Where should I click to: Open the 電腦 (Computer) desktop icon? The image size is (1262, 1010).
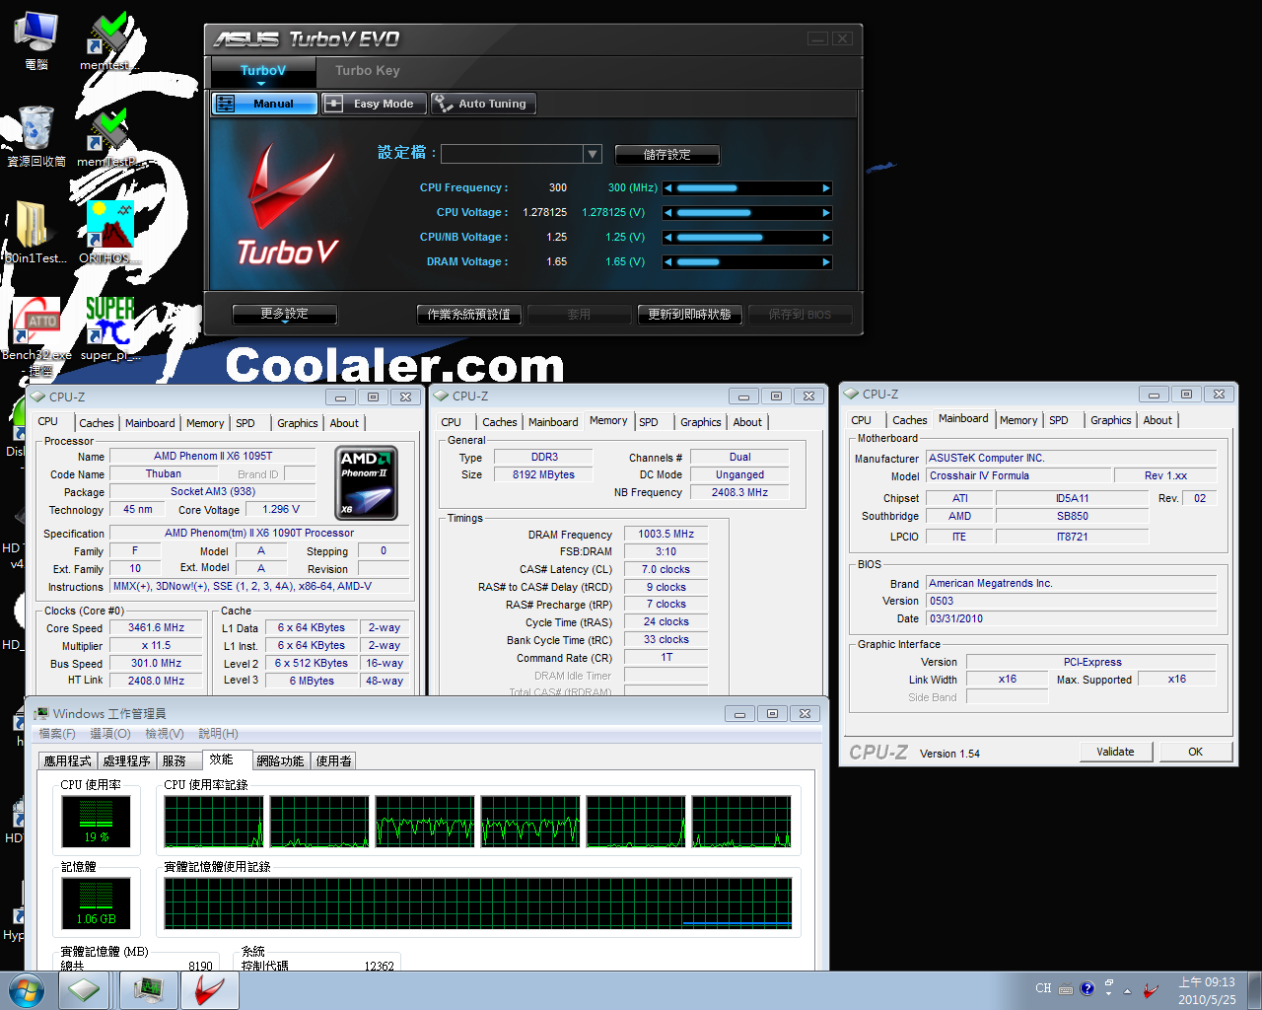(35, 39)
